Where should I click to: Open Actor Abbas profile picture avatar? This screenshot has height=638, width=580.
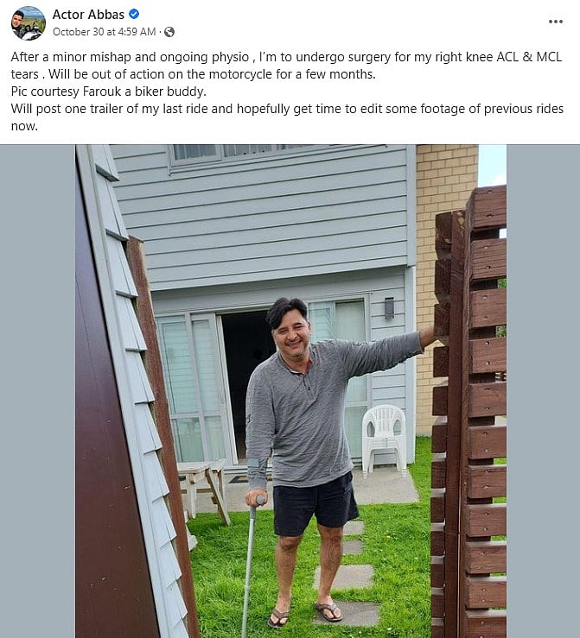click(29, 22)
